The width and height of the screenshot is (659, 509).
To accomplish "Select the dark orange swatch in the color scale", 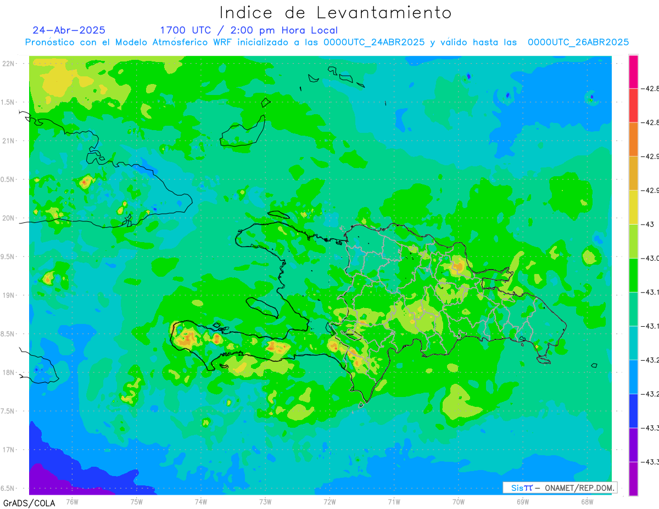I will [x=633, y=139].
